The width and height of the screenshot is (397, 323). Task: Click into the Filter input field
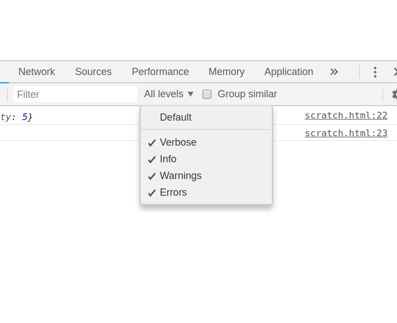pyautogui.click(x=76, y=95)
